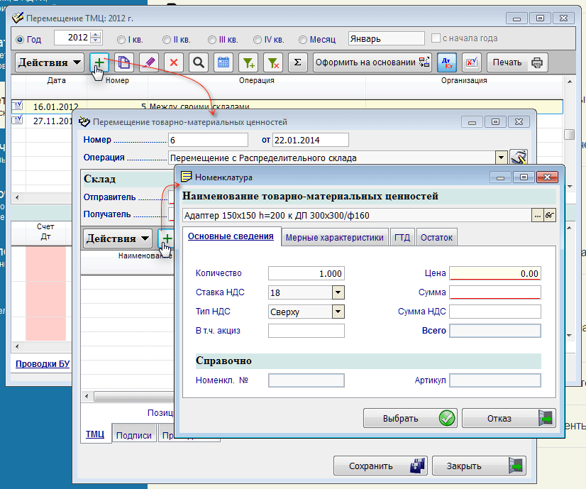Close the Номенклатура dialog
This screenshot has width=586, height=489.
tap(547, 177)
